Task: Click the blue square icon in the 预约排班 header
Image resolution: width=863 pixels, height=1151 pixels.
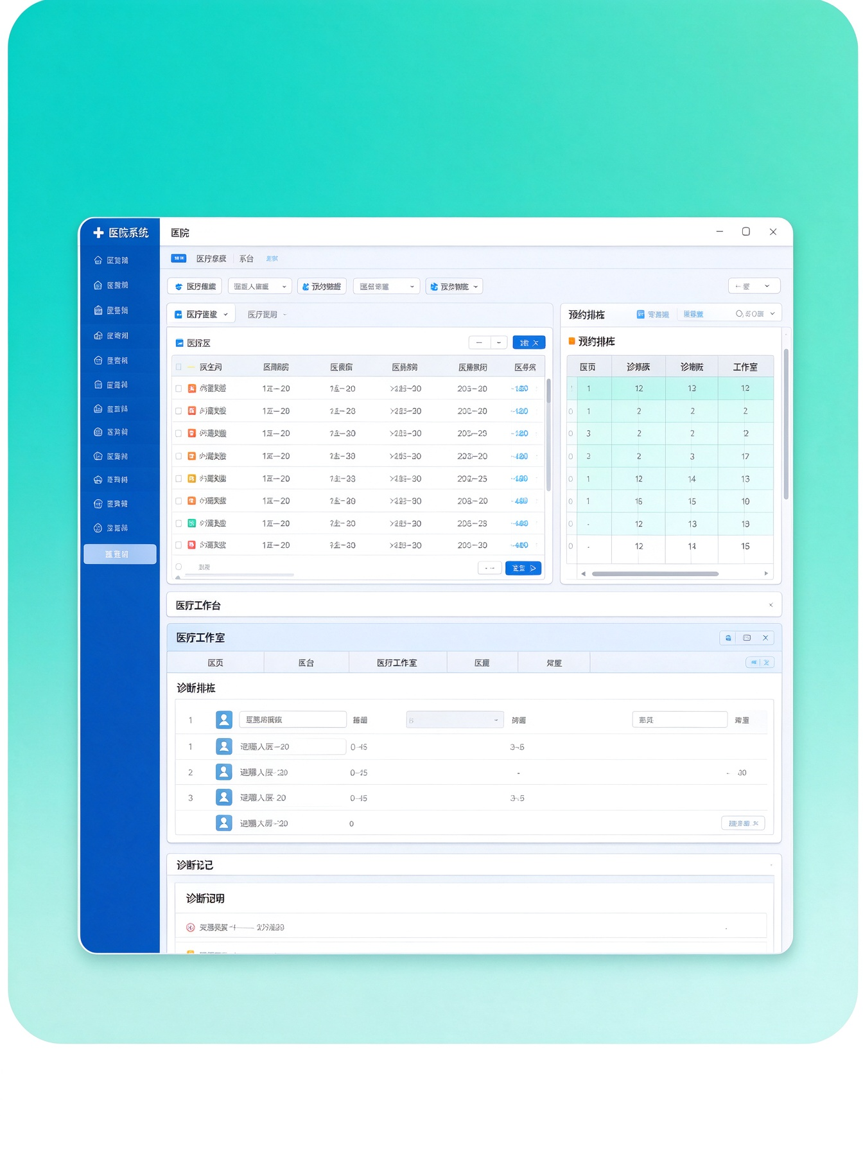Action: (x=640, y=314)
